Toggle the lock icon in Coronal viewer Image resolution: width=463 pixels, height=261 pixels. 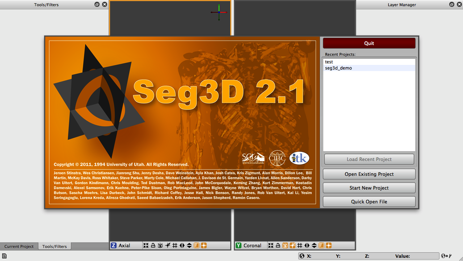tap(278, 245)
